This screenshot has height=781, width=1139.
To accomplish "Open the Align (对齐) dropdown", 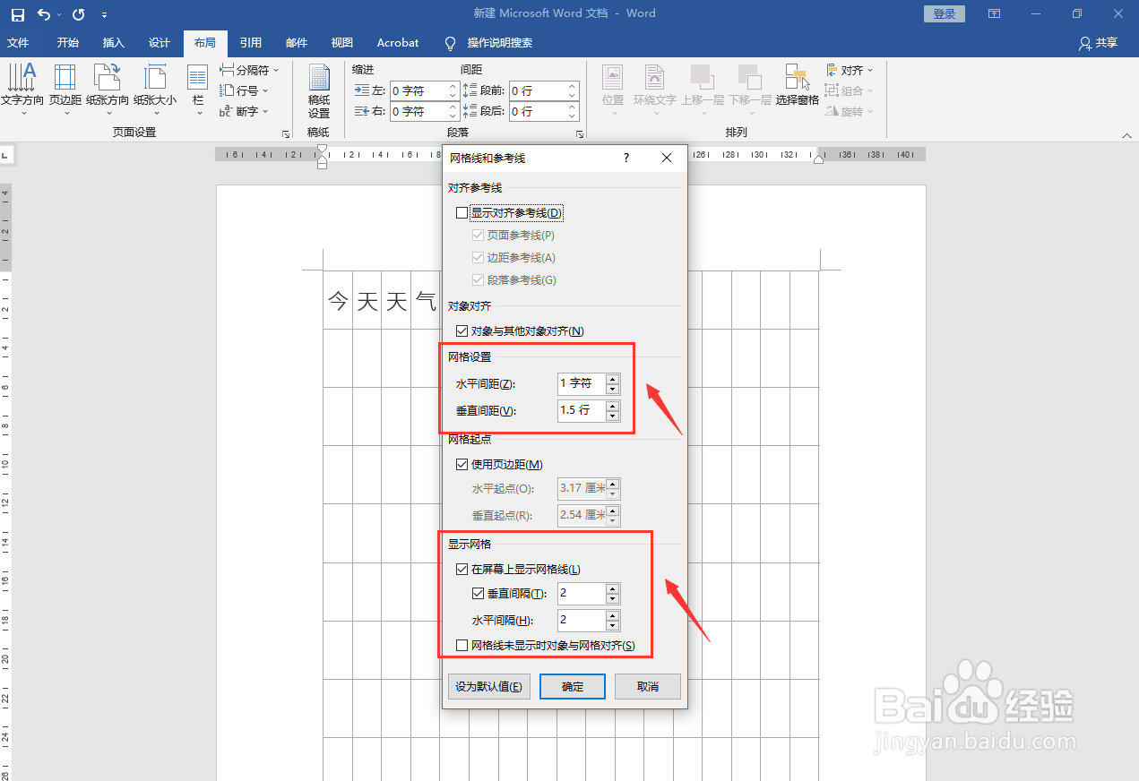I will [850, 70].
